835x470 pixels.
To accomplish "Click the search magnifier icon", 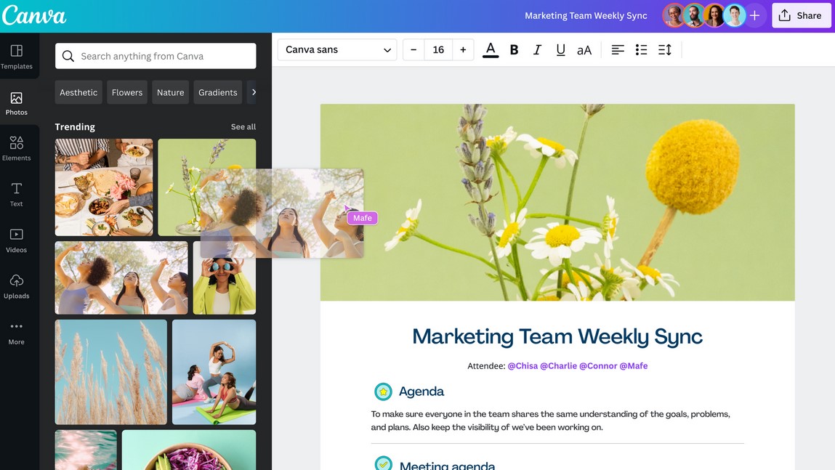I will coord(68,56).
